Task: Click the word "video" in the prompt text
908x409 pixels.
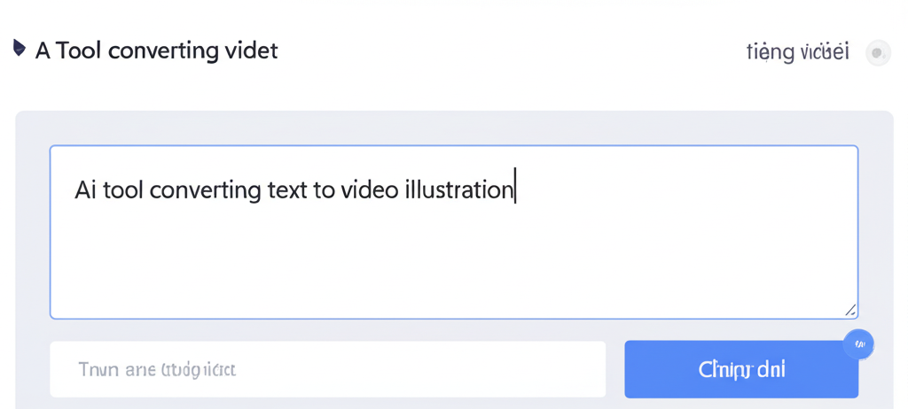Action: coord(369,189)
